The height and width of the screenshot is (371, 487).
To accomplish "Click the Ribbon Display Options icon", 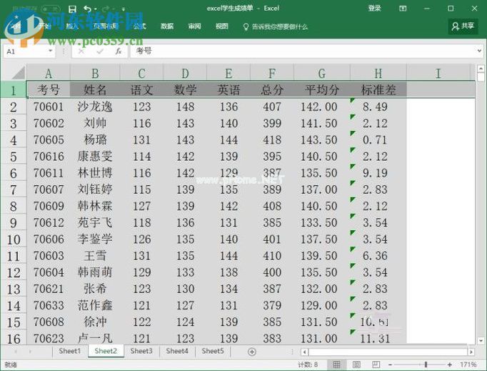I will pos(403,9).
